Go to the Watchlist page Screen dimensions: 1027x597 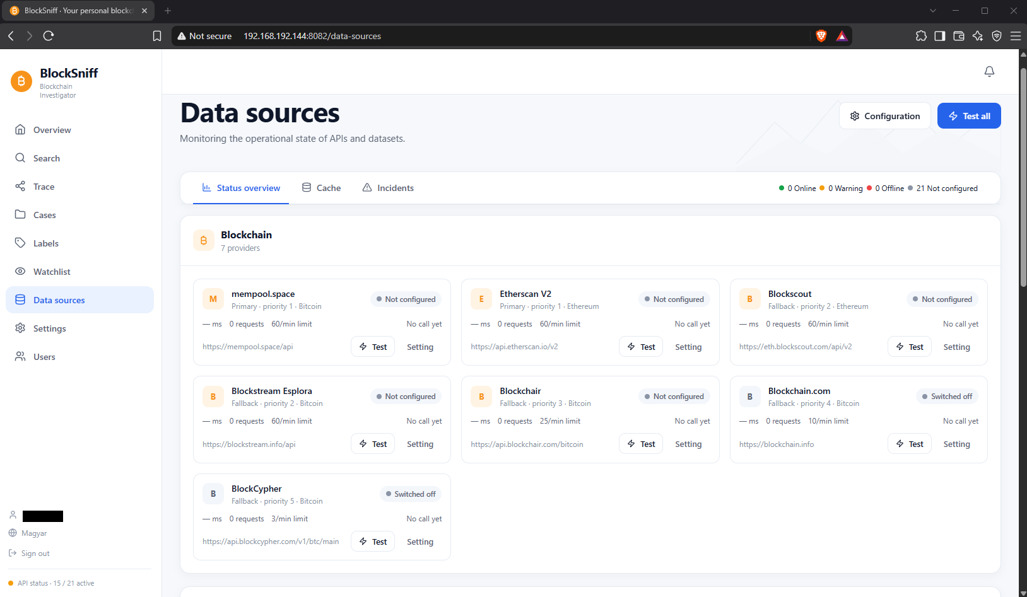pos(79,272)
